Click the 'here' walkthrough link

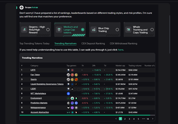pos(121,50)
